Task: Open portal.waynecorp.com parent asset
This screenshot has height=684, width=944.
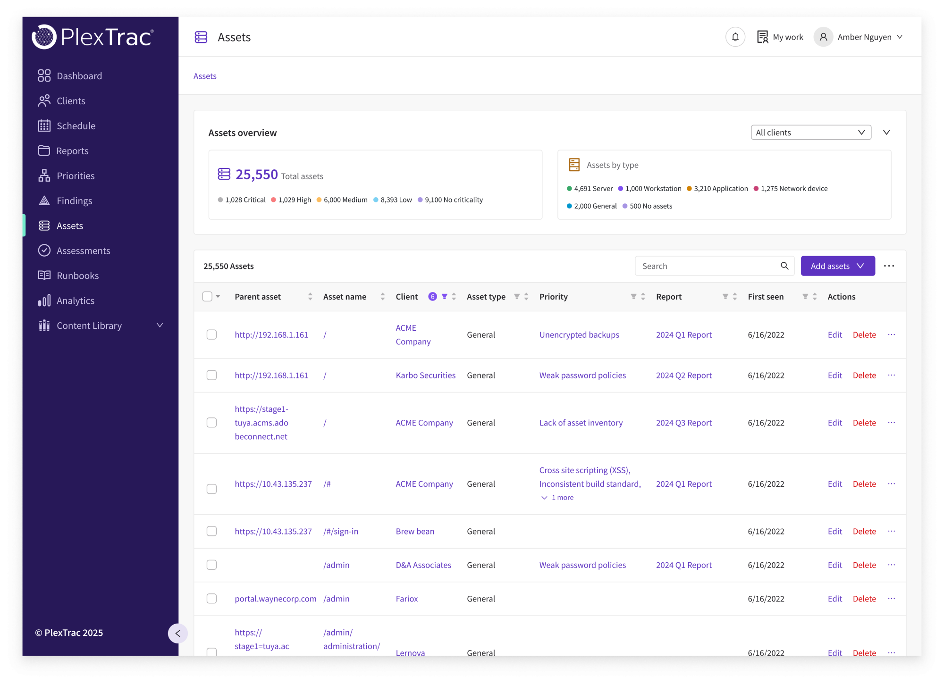Action: point(276,599)
